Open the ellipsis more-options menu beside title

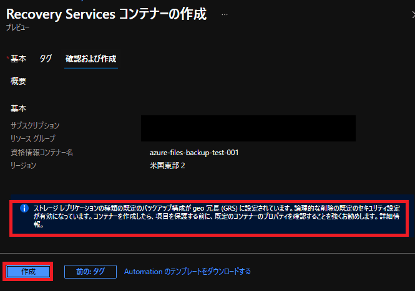click(x=225, y=14)
